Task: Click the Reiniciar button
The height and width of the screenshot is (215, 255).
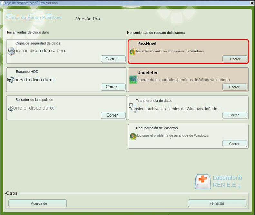Action: (x=217, y=203)
